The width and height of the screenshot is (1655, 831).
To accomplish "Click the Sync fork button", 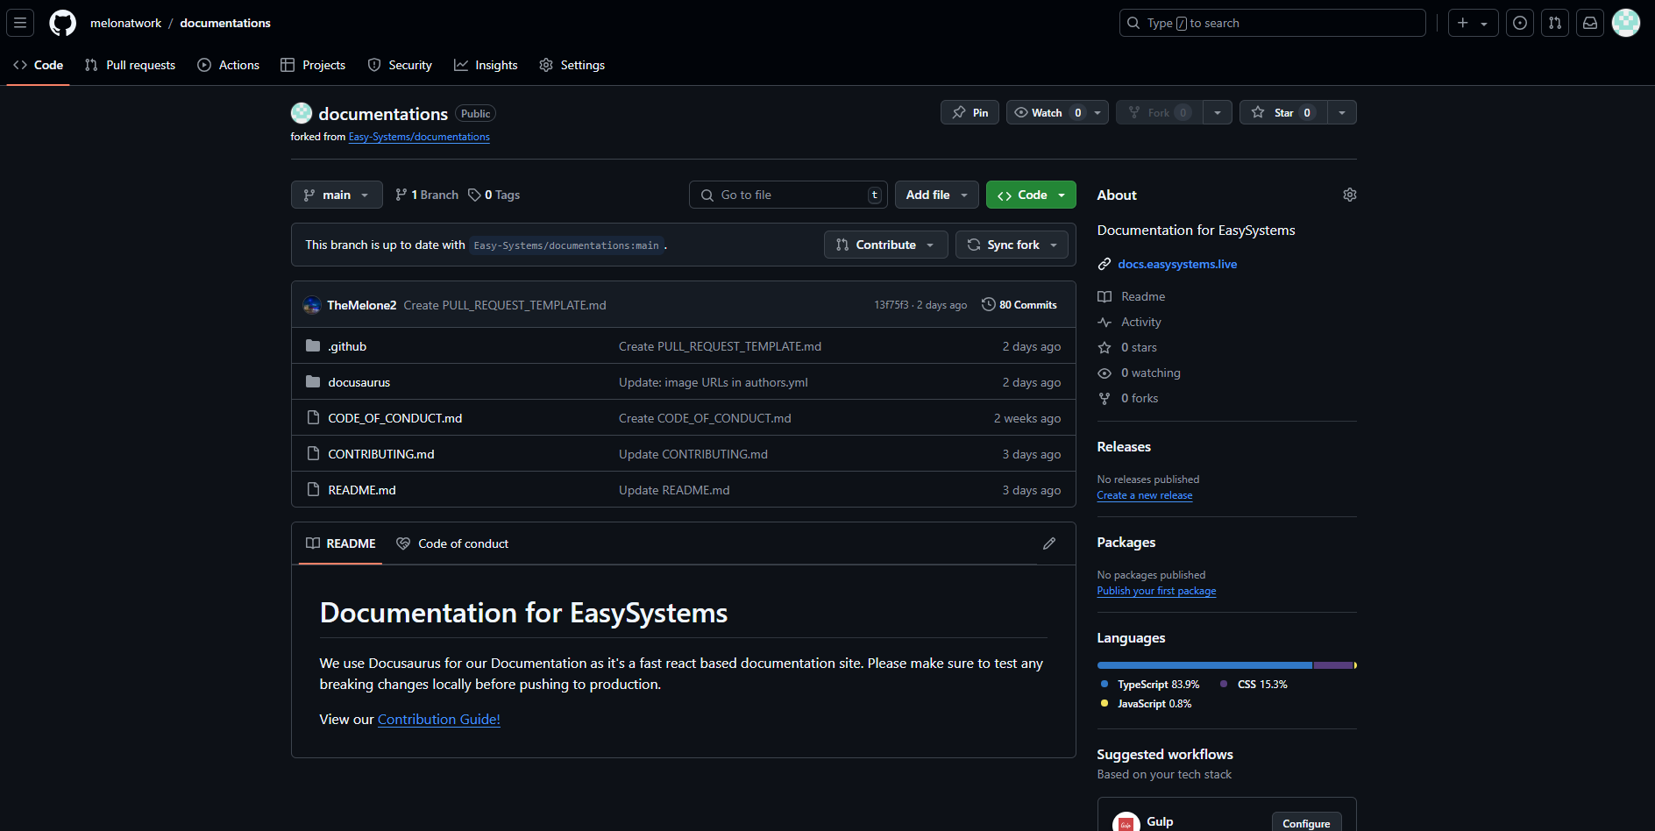I will point(1012,245).
